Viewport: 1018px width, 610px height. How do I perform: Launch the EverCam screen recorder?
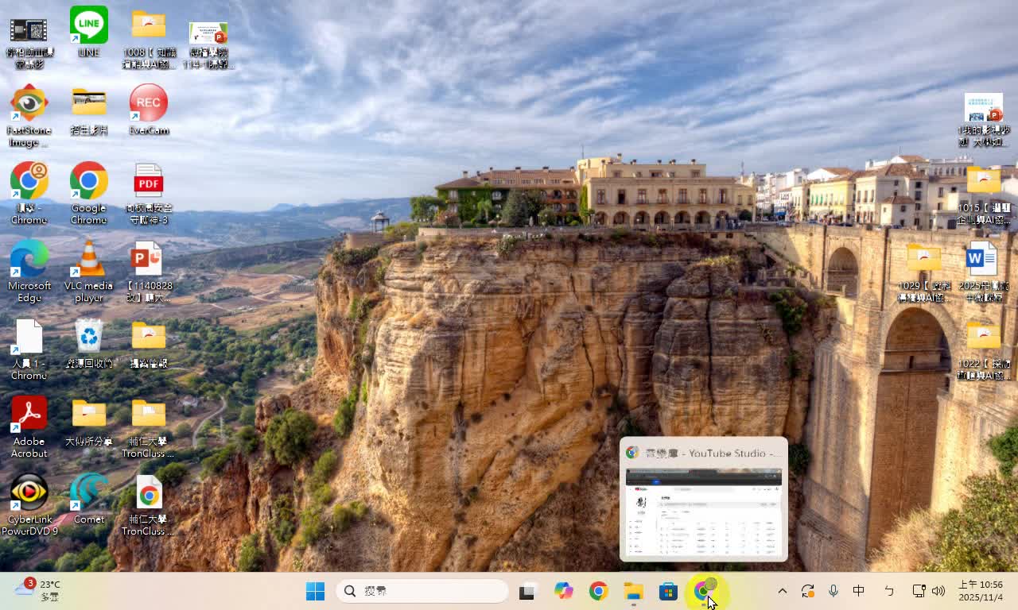148,103
